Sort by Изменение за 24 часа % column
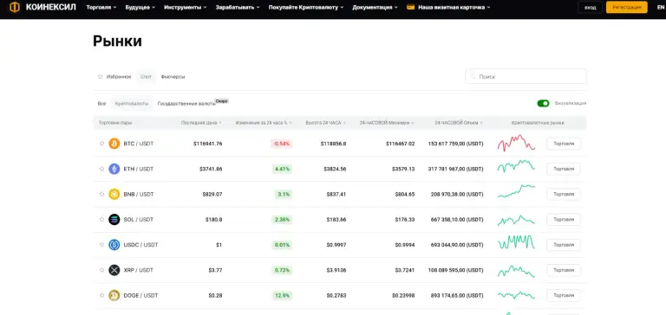 264,123
